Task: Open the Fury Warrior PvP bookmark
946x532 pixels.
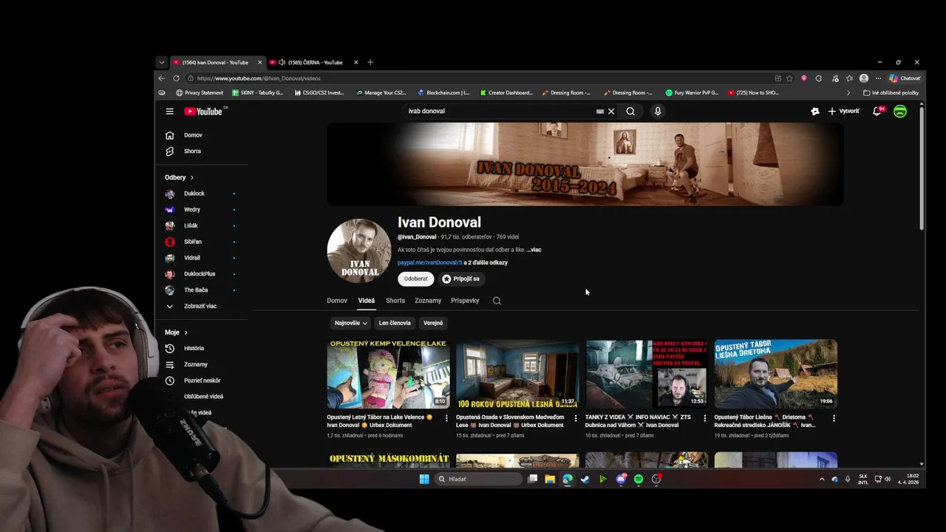Action: coord(692,93)
